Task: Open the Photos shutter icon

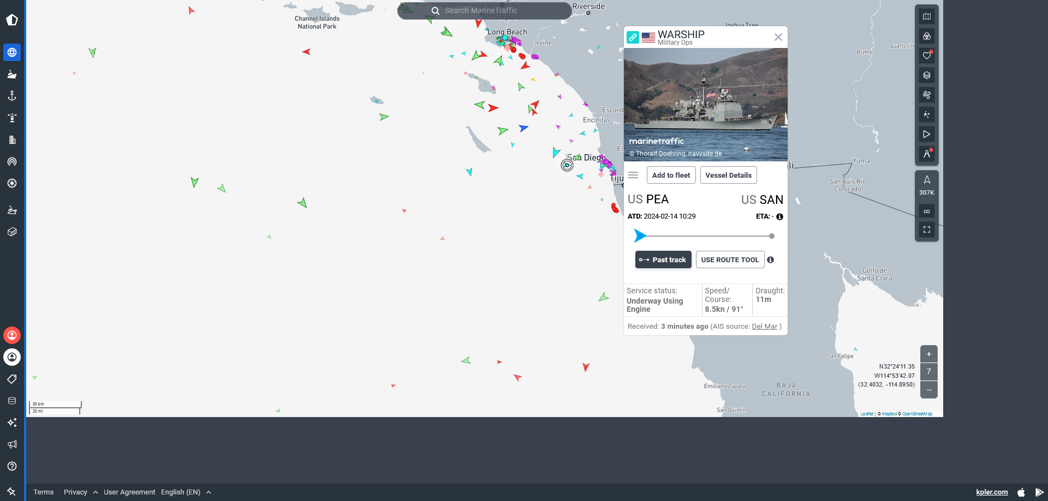Action: tap(12, 183)
